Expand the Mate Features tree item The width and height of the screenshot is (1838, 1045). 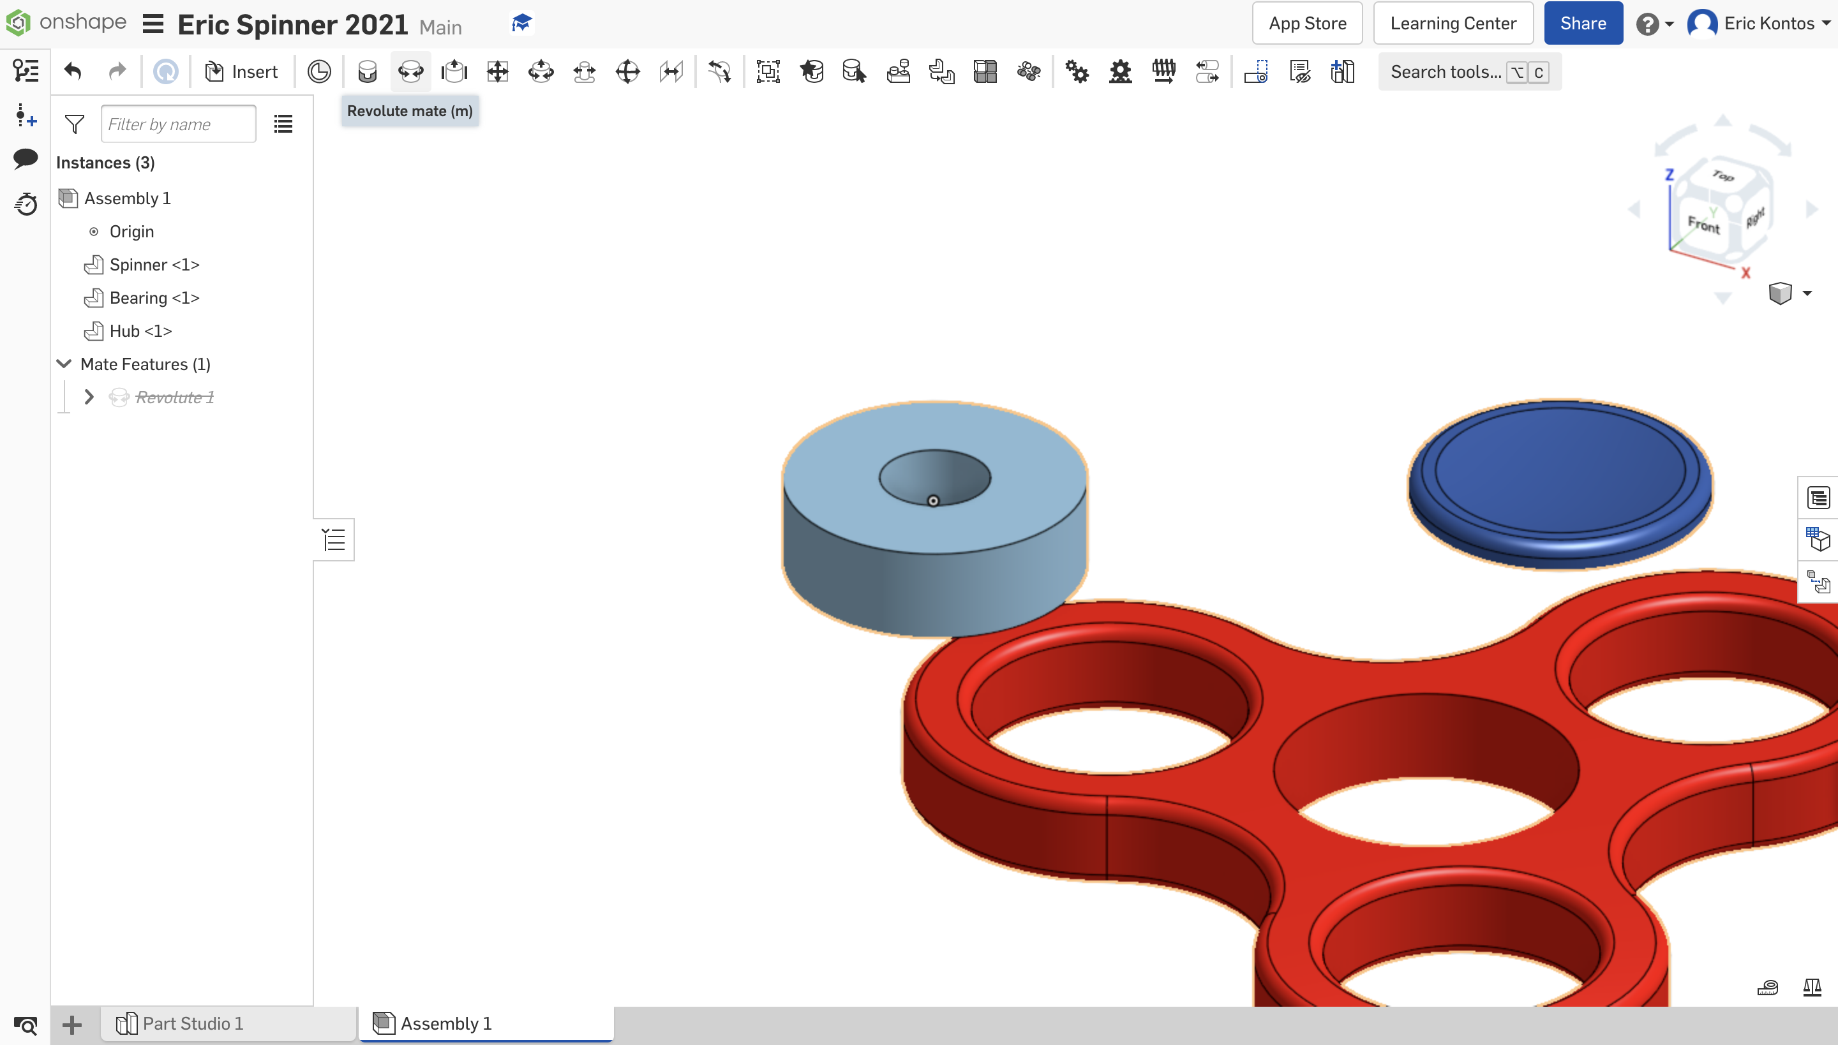(x=63, y=364)
